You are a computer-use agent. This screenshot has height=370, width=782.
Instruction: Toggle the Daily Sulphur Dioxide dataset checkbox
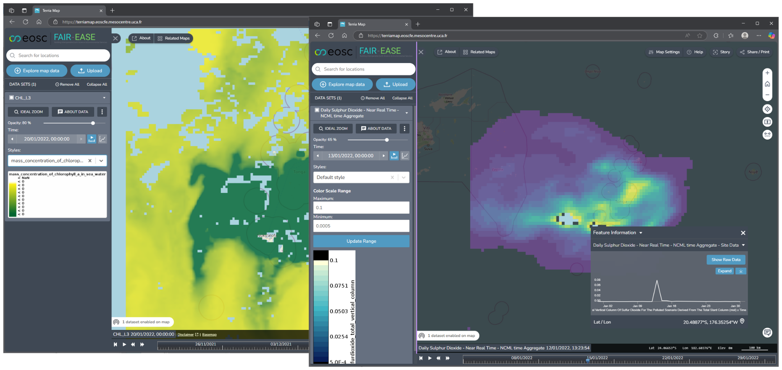(317, 110)
